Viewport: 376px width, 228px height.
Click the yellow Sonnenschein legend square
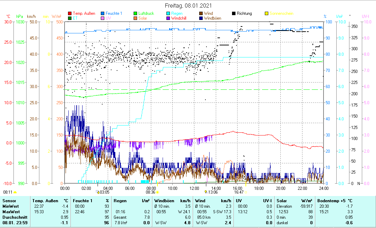click(267, 14)
